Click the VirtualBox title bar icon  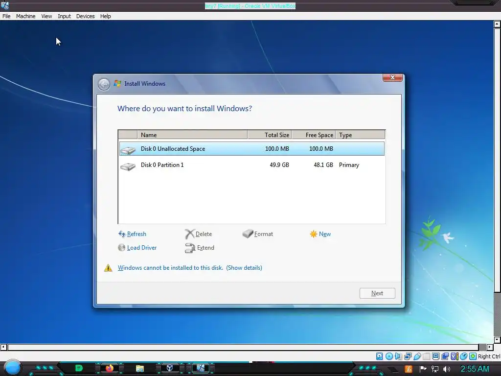(x=5, y=5)
